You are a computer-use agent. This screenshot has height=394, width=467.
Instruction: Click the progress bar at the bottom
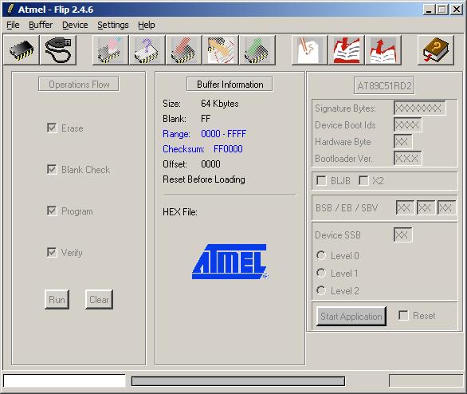(238, 381)
